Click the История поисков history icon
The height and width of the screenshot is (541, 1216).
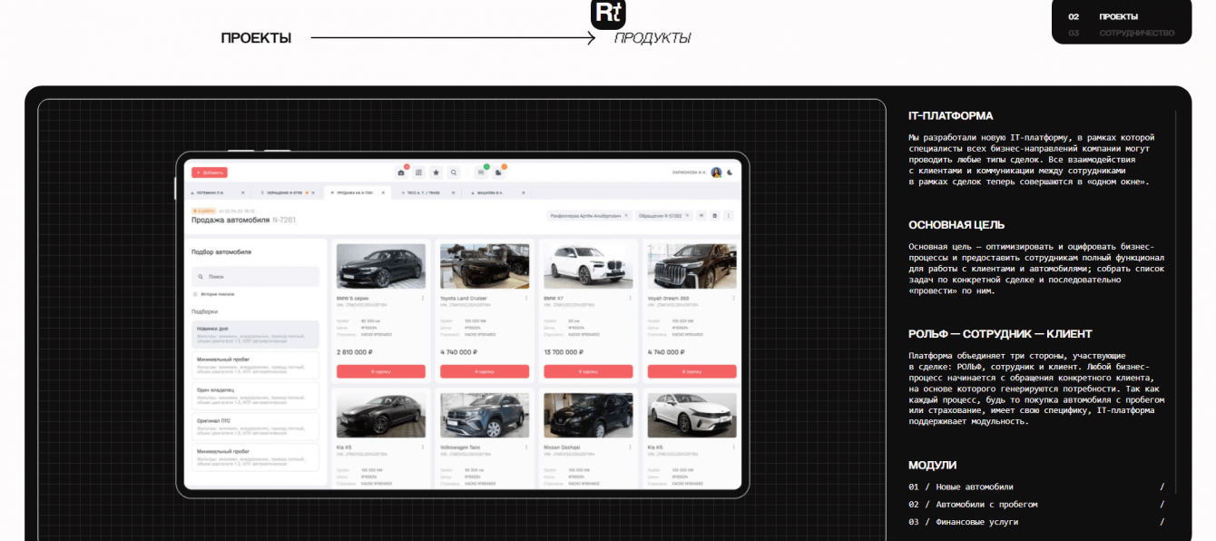pyautogui.click(x=195, y=294)
